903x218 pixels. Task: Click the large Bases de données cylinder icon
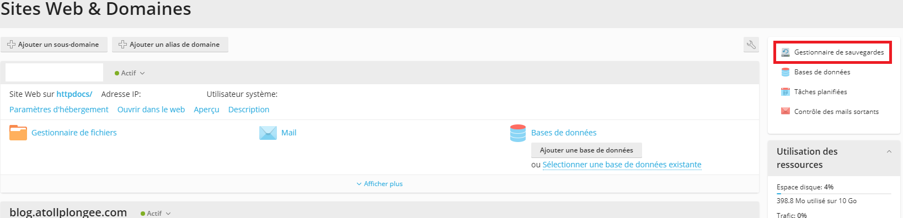(518, 133)
